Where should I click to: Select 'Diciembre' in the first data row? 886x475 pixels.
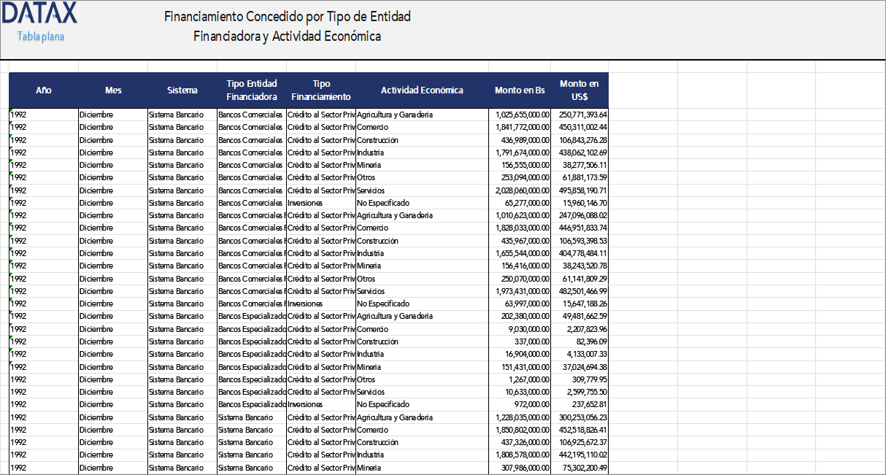pyautogui.click(x=95, y=115)
